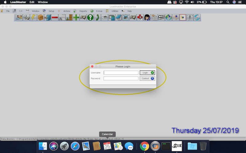Open Messages from the Dock
This screenshot has height=153, width=246.
[129, 146]
